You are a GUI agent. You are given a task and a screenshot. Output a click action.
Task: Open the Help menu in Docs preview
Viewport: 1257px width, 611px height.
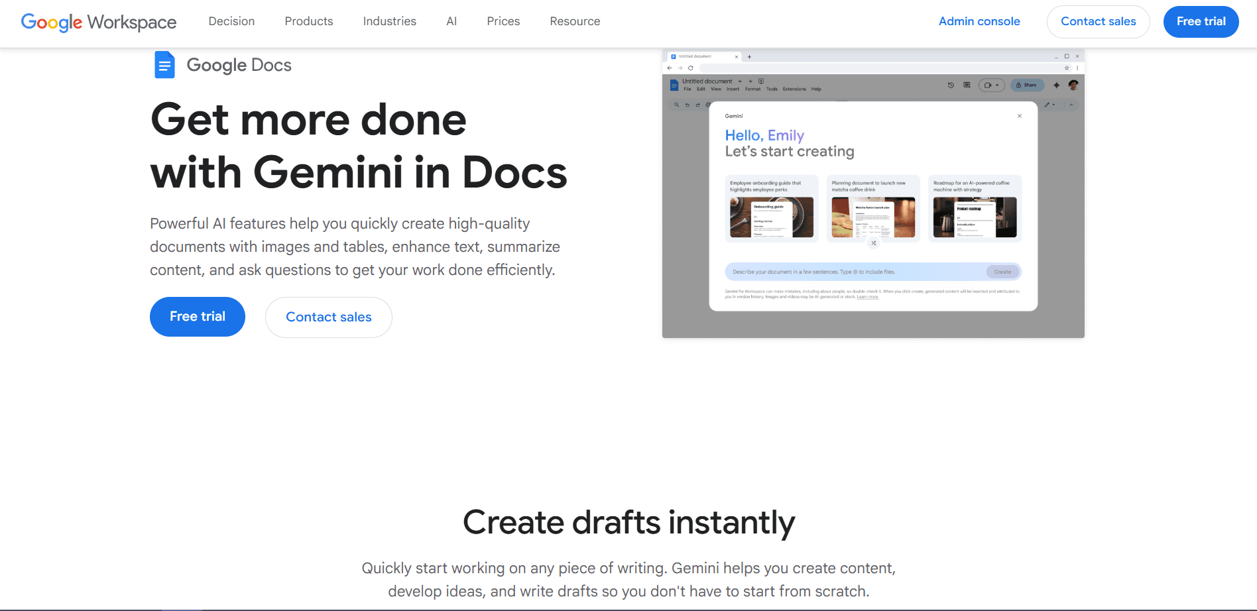(816, 89)
